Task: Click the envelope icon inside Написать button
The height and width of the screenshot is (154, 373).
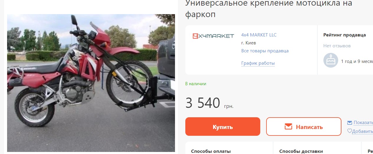Action: click(288, 127)
